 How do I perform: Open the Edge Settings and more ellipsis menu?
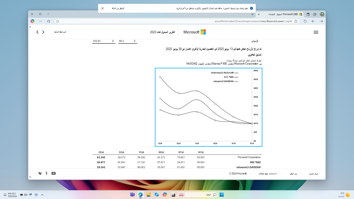point(40,21)
